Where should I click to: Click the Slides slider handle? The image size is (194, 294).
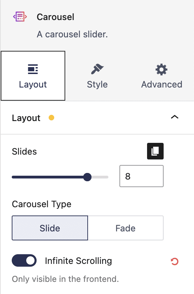coord(87,177)
